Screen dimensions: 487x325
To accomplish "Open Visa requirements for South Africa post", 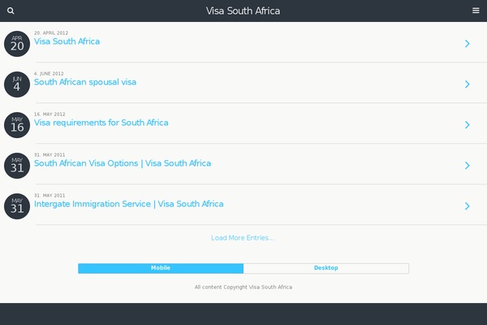I will click(101, 123).
